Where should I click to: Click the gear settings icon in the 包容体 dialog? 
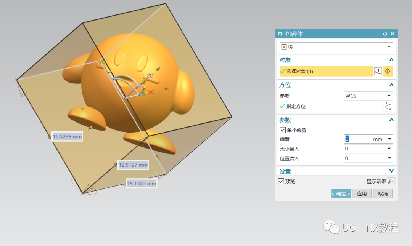click(x=280, y=34)
